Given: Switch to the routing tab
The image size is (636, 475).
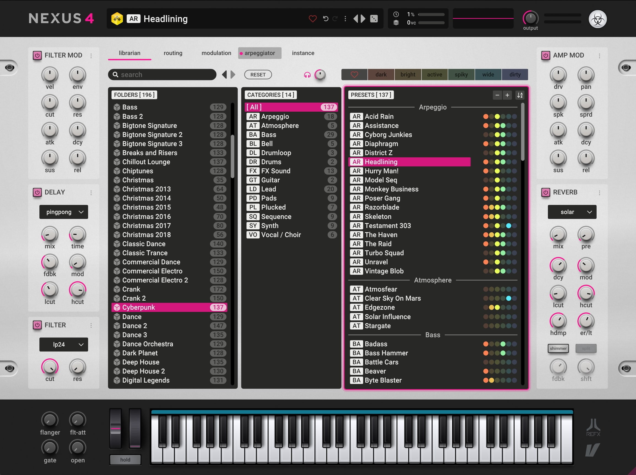Looking at the screenshot, I should point(173,53).
